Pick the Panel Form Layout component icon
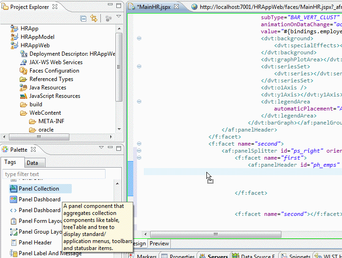Viewport: 342px width, 258px height. tap(14, 221)
